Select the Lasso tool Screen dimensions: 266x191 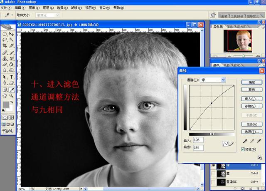5,40
